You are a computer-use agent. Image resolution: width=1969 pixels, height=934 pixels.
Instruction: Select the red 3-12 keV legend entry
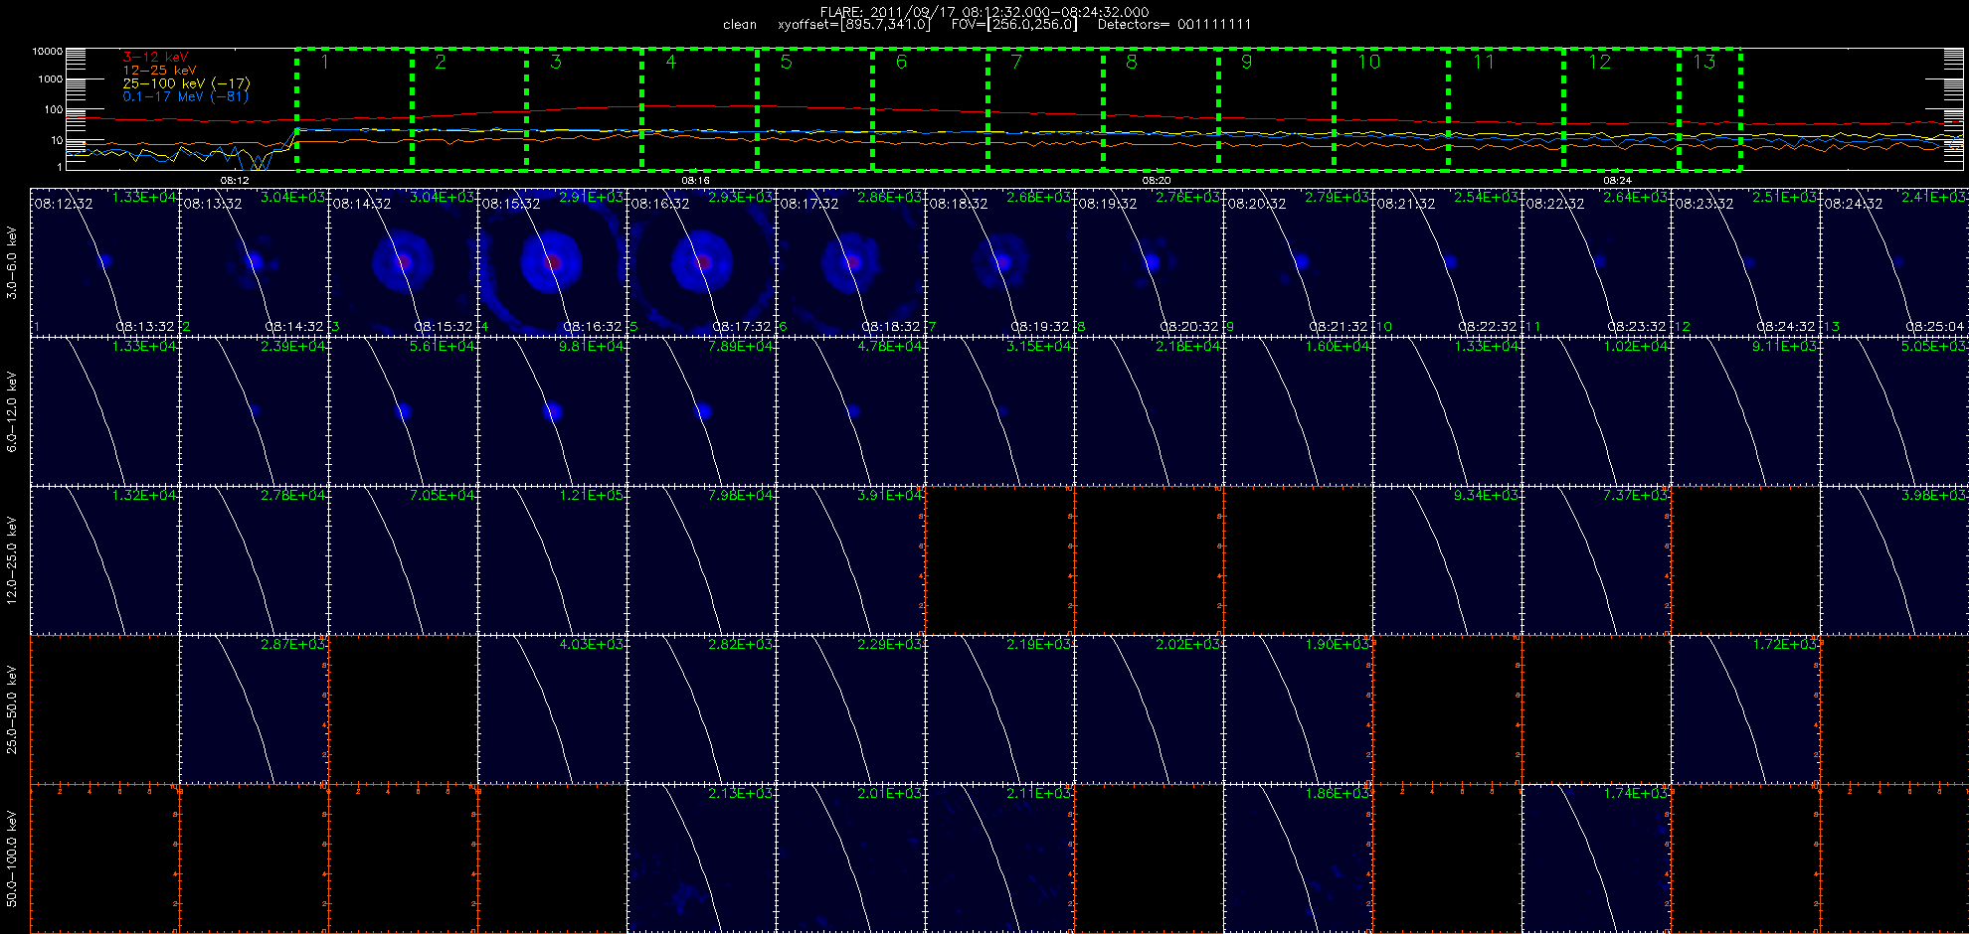tap(155, 58)
